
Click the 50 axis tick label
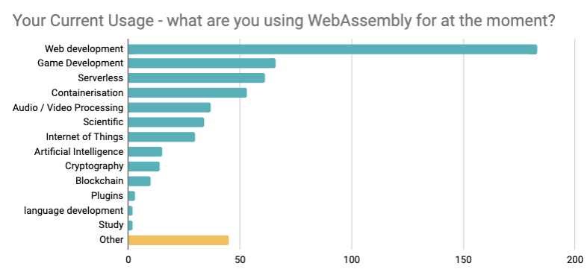(x=240, y=260)
